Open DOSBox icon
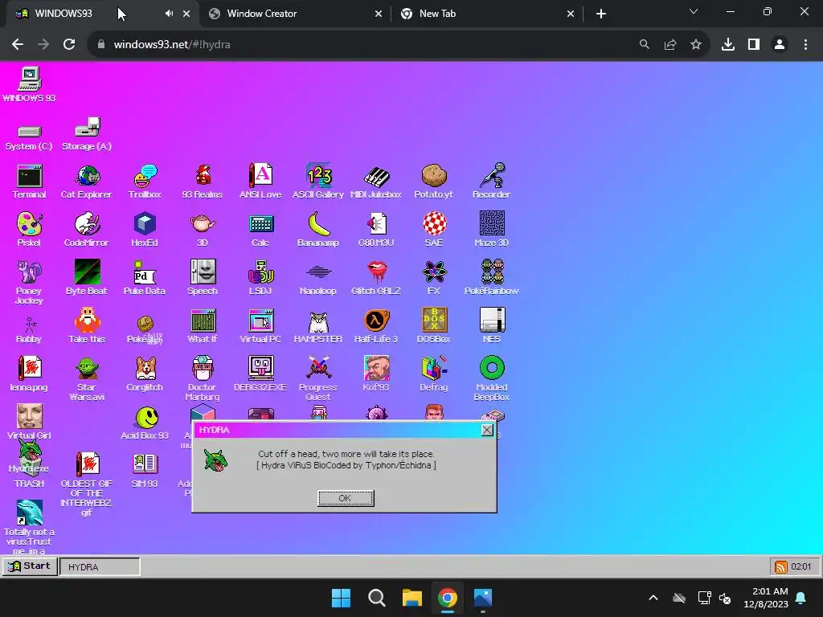The image size is (823, 617). 434,326
